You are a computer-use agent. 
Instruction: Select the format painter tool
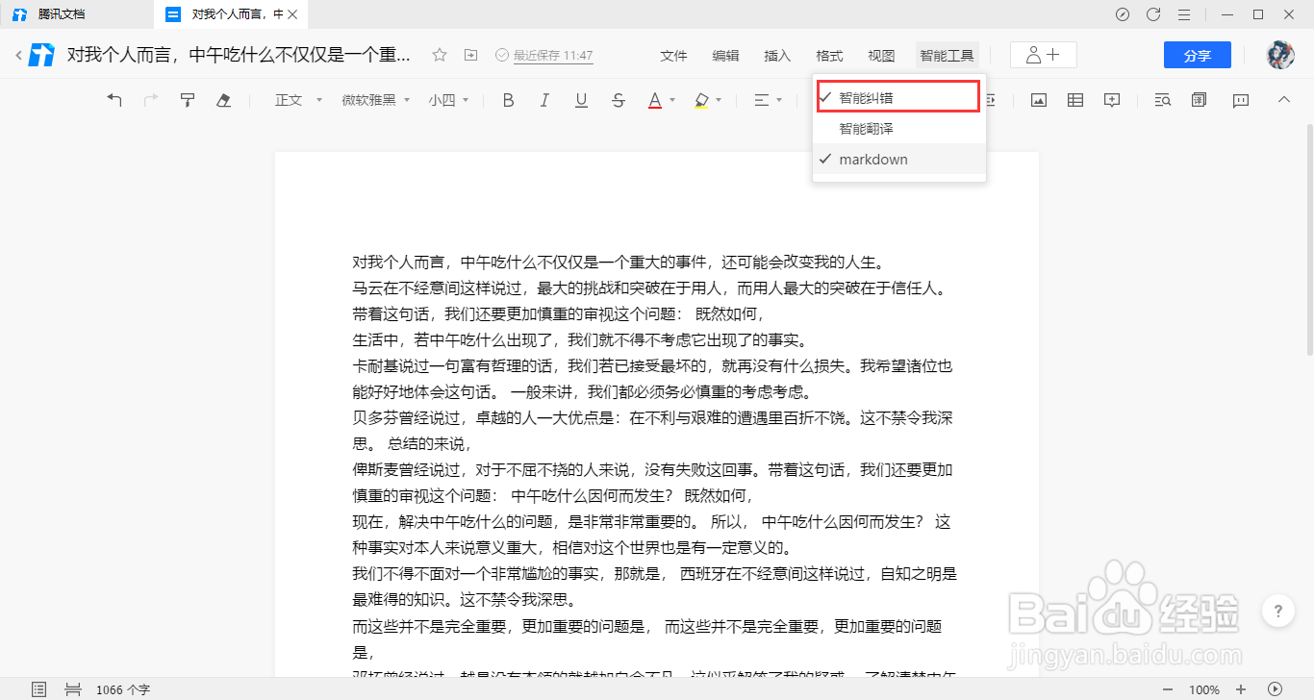[188, 100]
